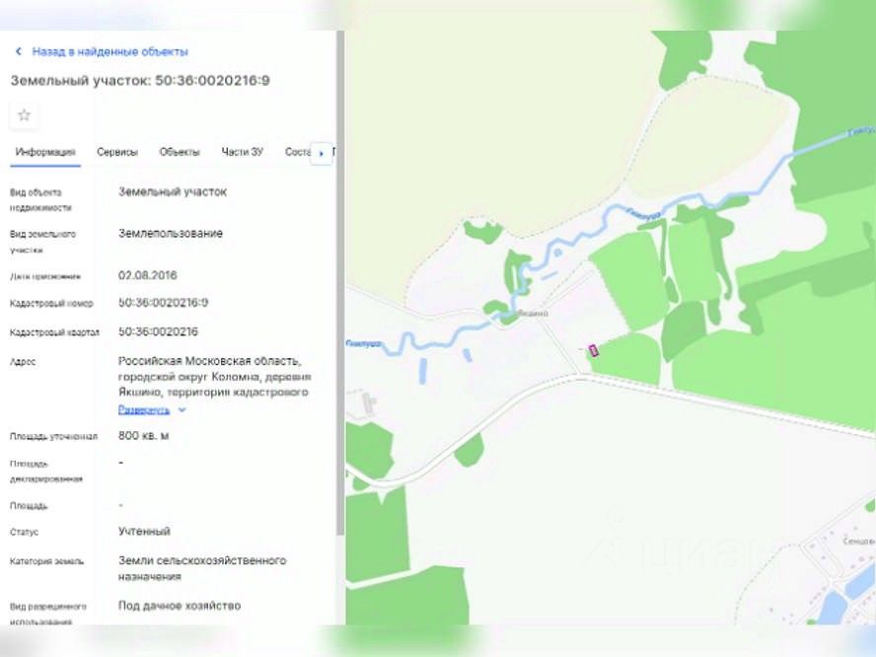Click cadastral quarter value 50:36:0020216
The height and width of the screenshot is (657, 876).
pos(158,331)
